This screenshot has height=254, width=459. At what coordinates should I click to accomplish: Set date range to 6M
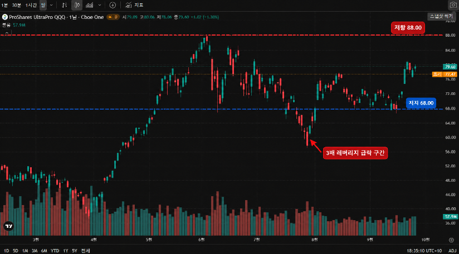pyautogui.click(x=44, y=251)
